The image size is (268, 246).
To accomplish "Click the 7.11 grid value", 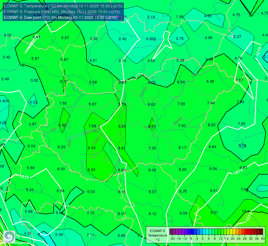I will 90,235.
